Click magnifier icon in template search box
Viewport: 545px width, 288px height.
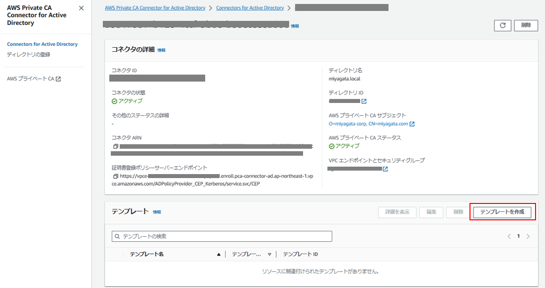tap(117, 237)
